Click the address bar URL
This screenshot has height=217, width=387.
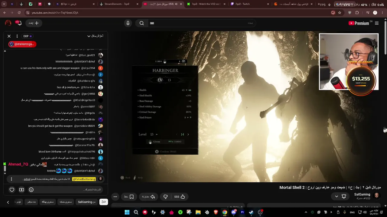click(55, 13)
